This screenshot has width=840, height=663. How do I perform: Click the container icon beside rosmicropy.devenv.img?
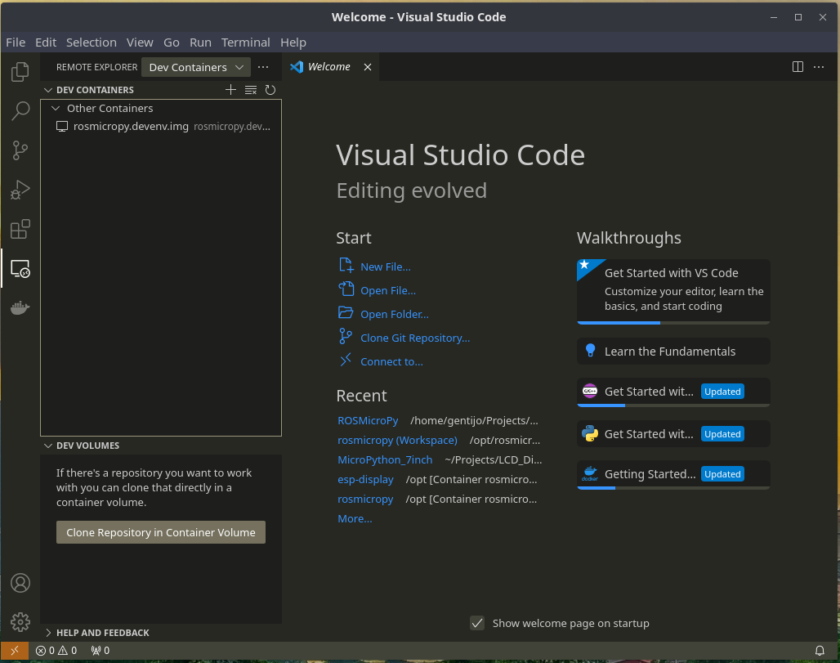pos(62,127)
